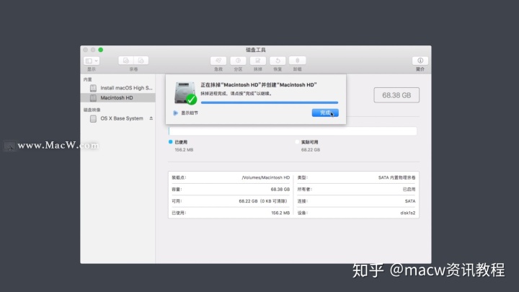Click the Macintosh HD disk icon in sidebar

[93, 97]
